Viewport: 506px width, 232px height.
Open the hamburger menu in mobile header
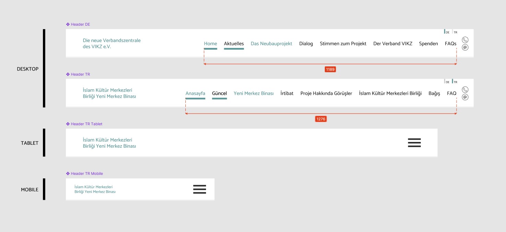coord(199,189)
